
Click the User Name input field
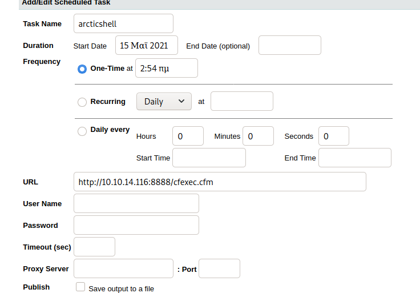[136, 203]
